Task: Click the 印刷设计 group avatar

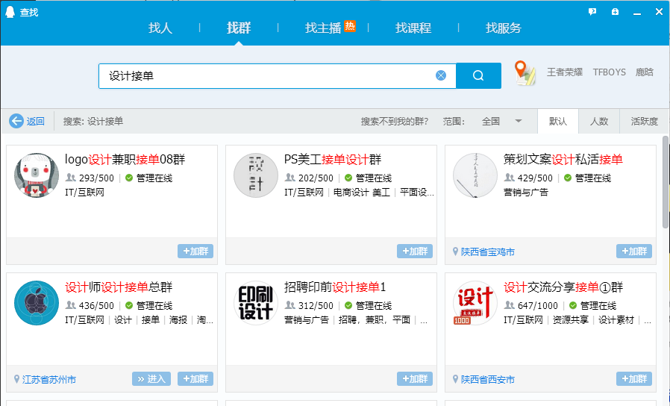Action: click(x=255, y=302)
